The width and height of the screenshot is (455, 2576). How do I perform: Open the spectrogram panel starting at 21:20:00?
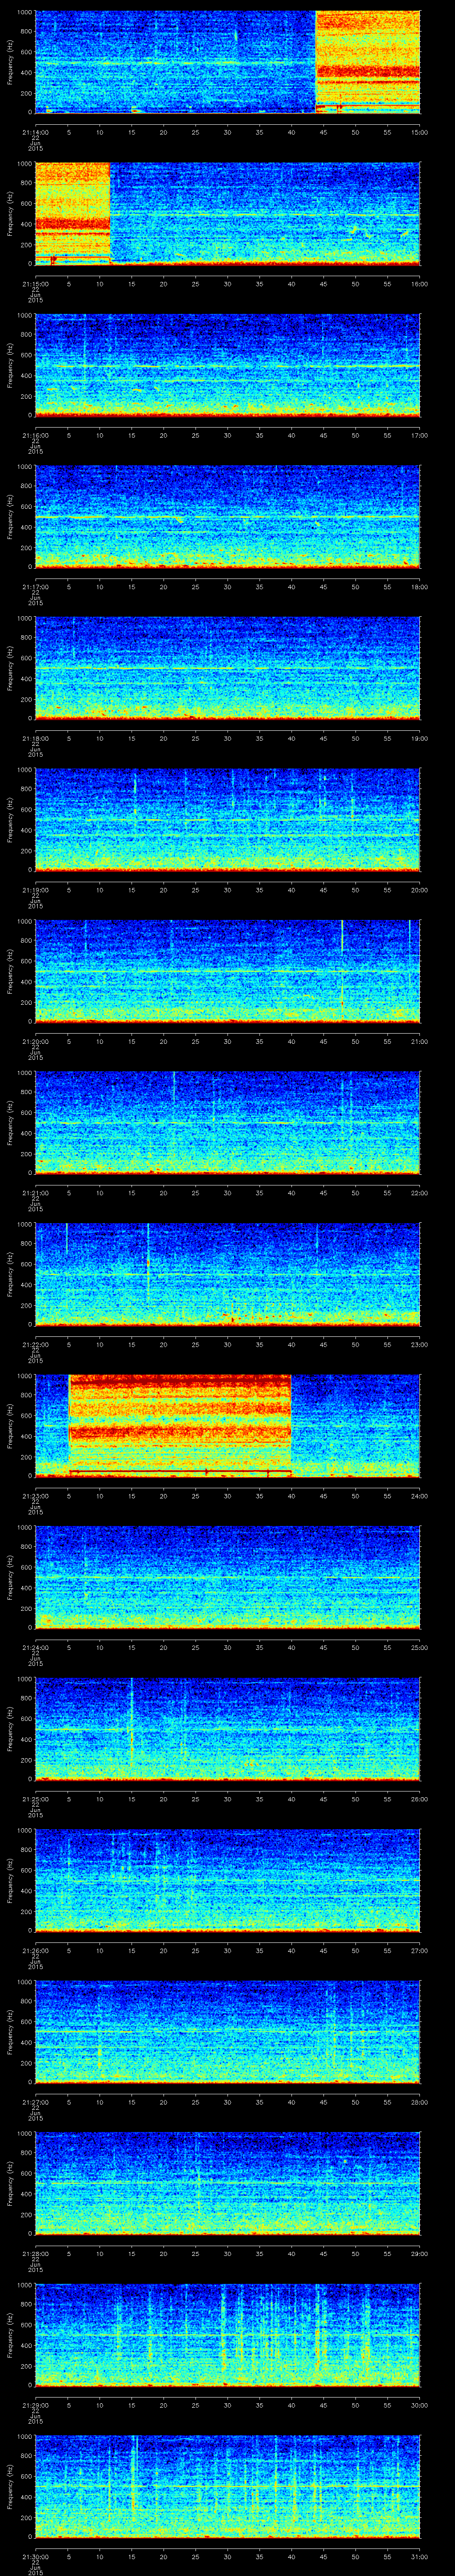tap(228, 971)
